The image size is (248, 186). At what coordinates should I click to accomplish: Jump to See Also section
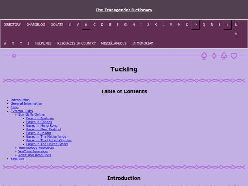[x=17, y=158]
